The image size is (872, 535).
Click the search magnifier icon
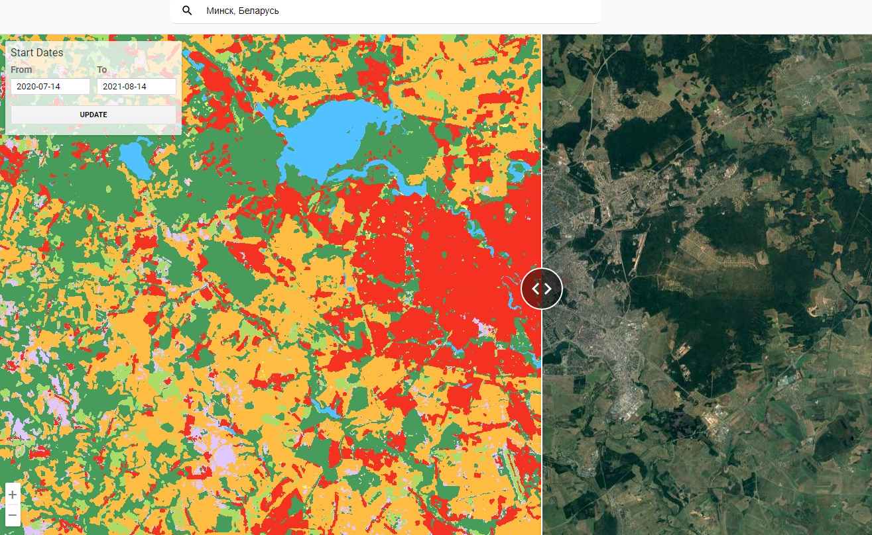coord(187,11)
